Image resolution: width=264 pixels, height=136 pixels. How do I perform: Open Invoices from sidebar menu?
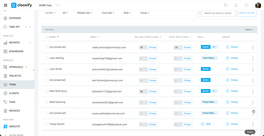pos(15,111)
